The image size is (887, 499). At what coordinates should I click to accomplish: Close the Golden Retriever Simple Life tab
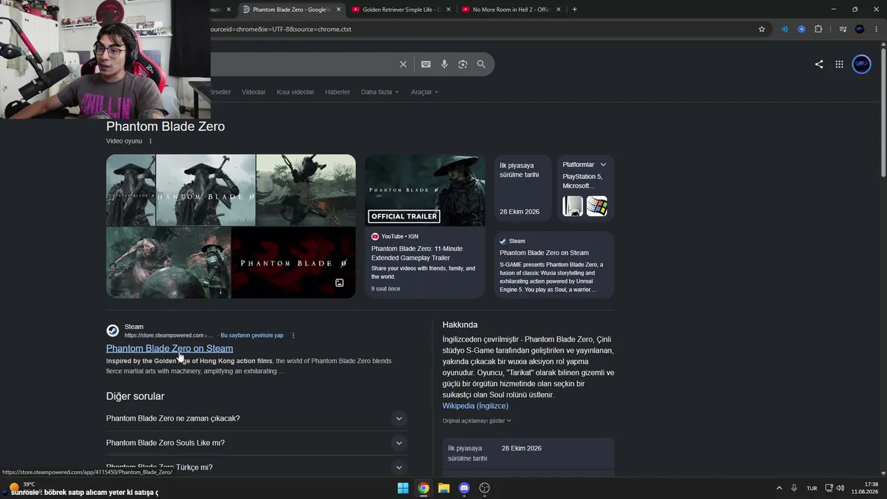pyautogui.click(x=448, y=10)
